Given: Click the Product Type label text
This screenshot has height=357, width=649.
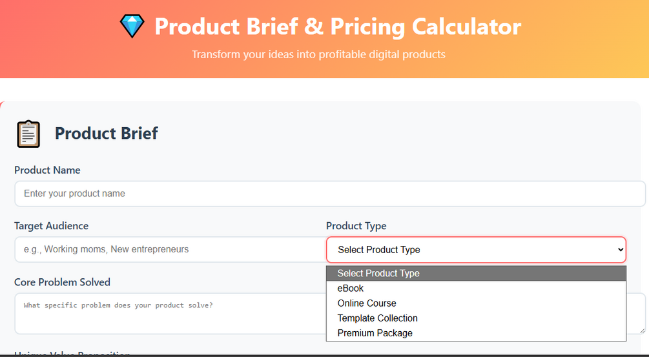Looking at the screenshot, I should (x=356, y=226).
